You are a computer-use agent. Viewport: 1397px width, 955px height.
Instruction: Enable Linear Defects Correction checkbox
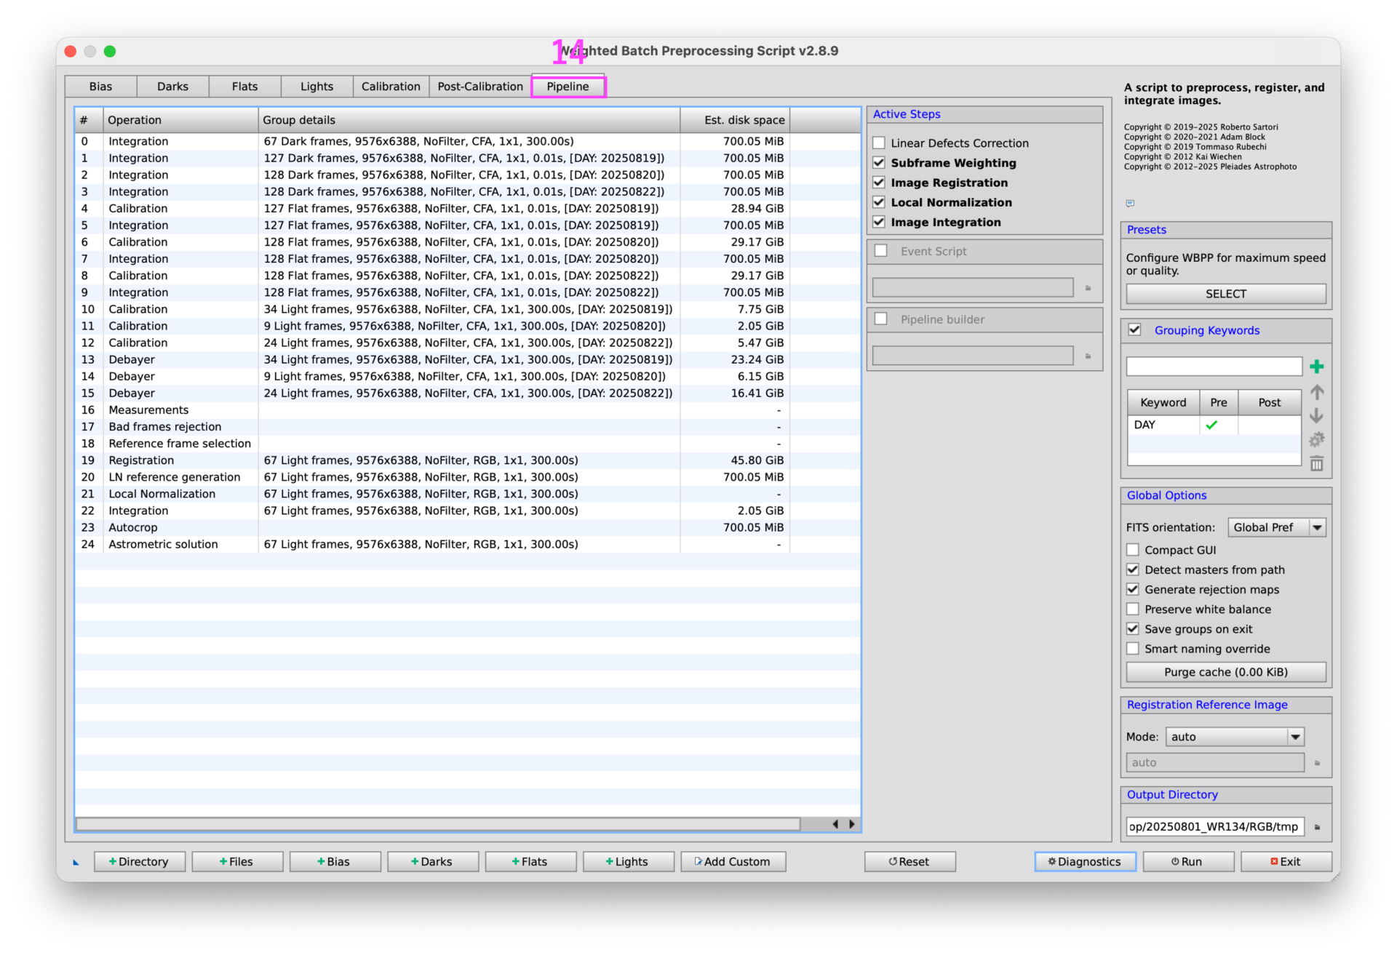coord(879,143)
